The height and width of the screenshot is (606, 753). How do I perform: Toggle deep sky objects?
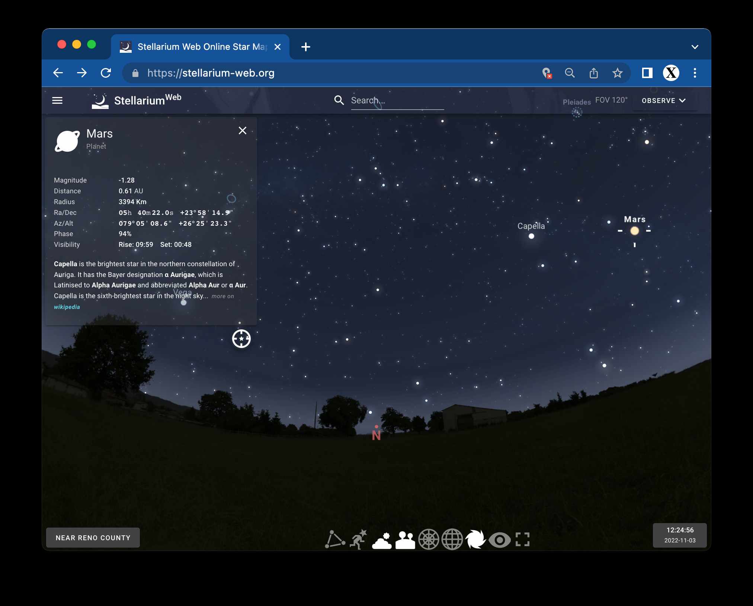coord(475,539)
